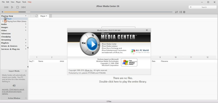Select Playing from Main Library item
This screenshot has width=218, height=103.
pyautogui.click(x=17, y=21)
